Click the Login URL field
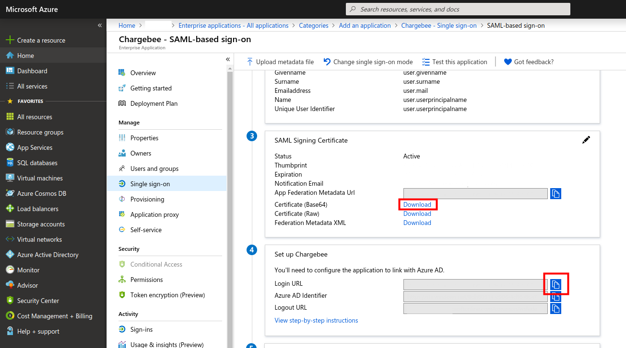This screenshot has width=626, height=348. 475,284
